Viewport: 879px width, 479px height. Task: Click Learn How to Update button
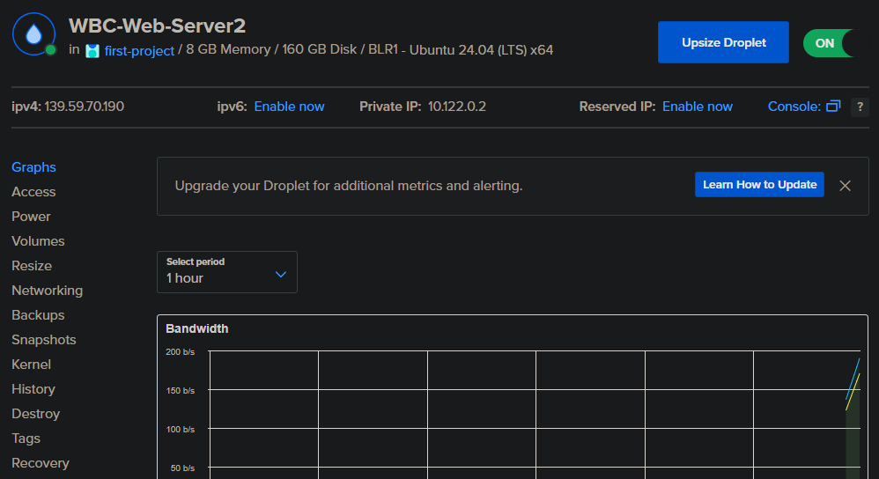tap(759, 185)
